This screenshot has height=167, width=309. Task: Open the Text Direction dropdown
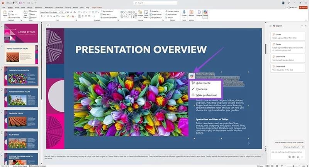[x=107, y=12]
